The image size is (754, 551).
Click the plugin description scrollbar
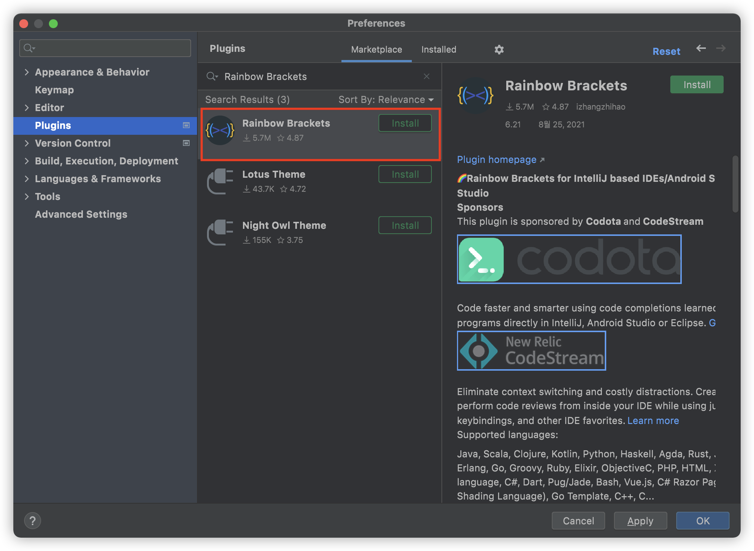(735, 184)
